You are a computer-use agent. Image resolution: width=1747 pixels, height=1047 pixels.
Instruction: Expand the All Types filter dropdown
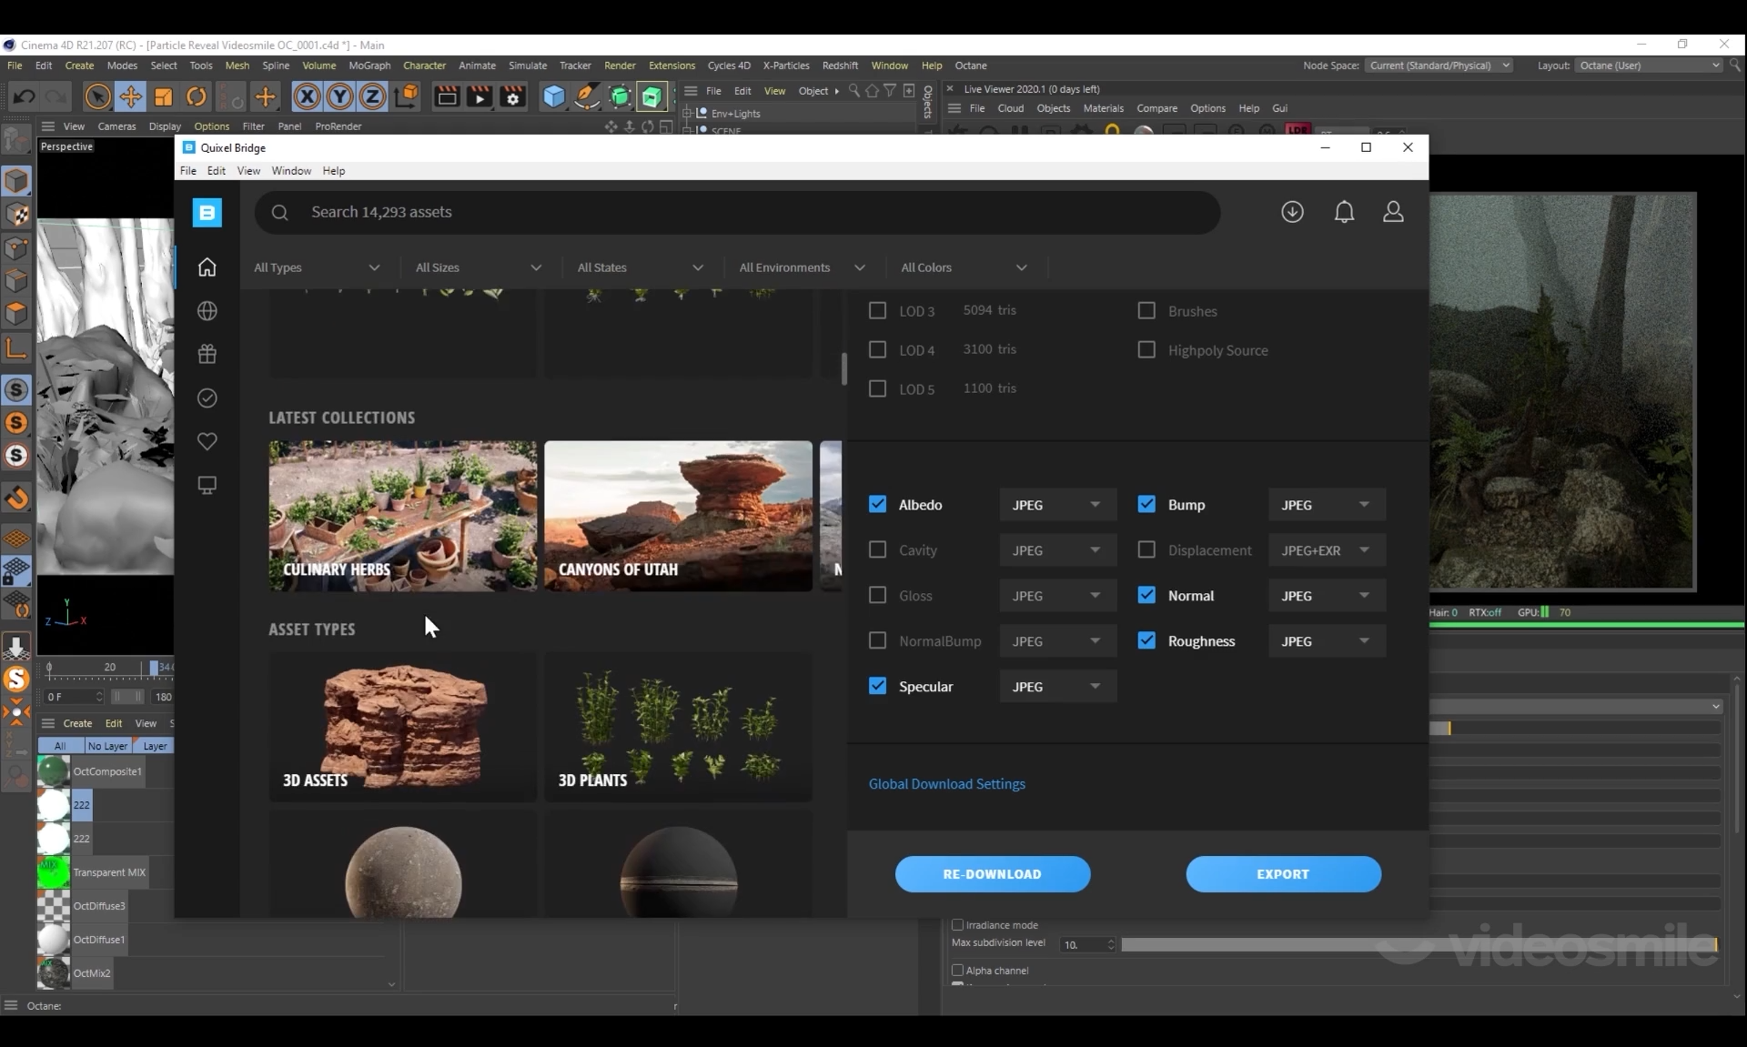[317, 267]
